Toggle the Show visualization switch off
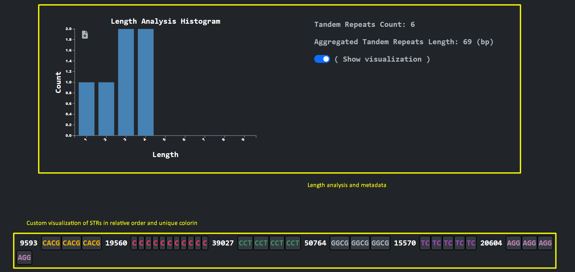The height and width of the screenshot is (272, 575). (322, 59)
